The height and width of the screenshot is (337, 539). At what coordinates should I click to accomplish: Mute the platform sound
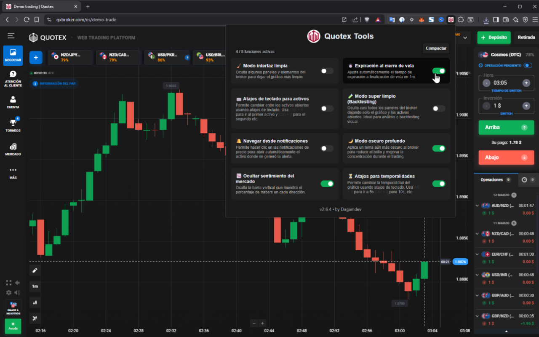click(x=17, y=292)
